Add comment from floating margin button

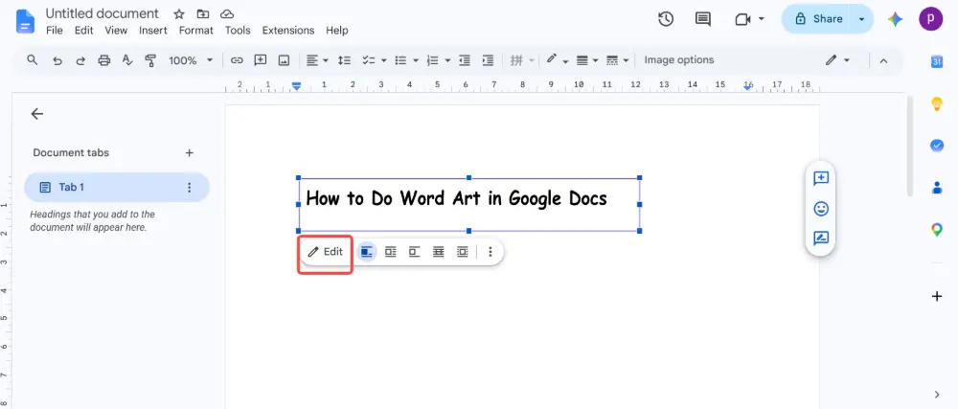tap(821, 178)
